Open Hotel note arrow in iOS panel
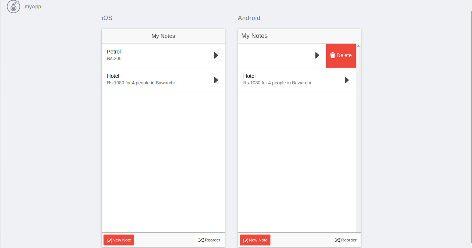This screenshot has width=472, height=248. click(x=216, y=80)
